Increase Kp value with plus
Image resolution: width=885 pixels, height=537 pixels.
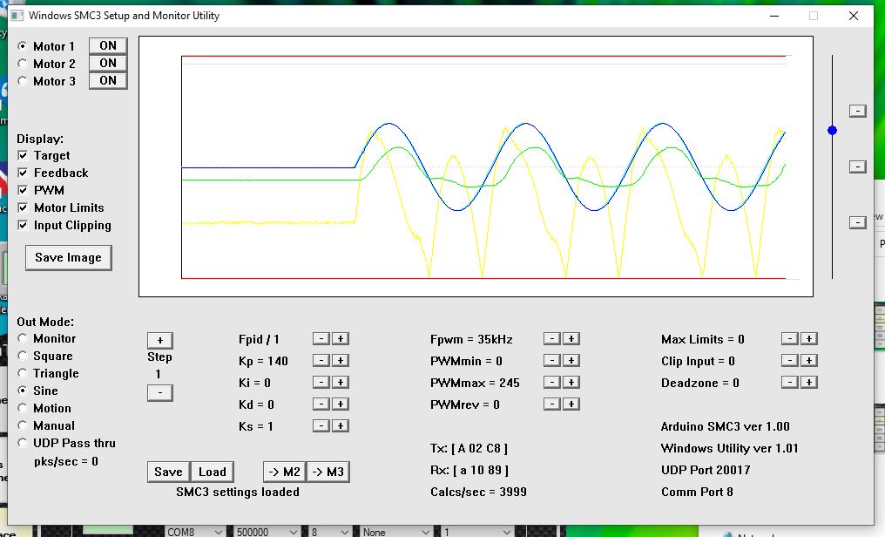point(341,361)
